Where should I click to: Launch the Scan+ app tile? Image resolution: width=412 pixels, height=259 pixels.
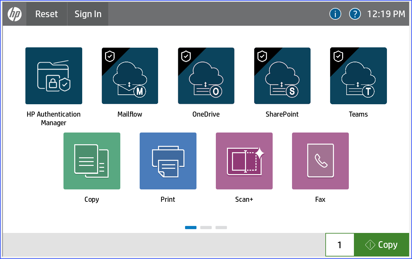click(244, 161)
